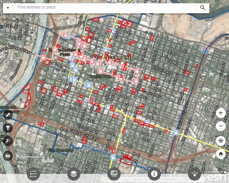Open the legend list widget
The height and width of the screenshot is (183, 229).
click(x=33, y=174)
